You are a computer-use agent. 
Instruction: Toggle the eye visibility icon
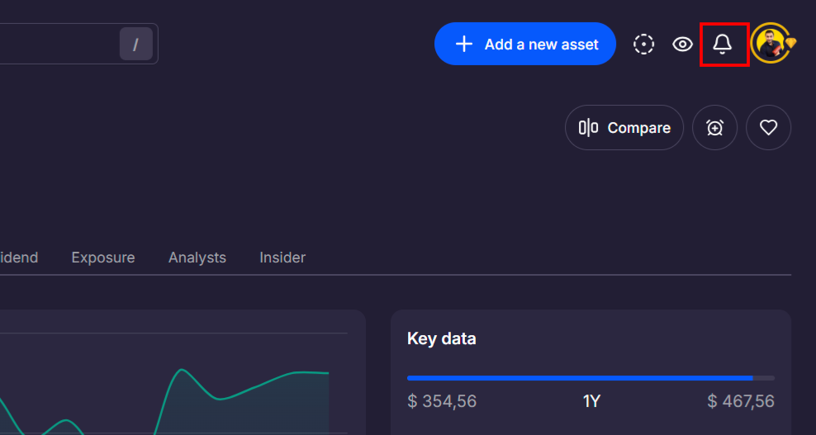[682, 45]
